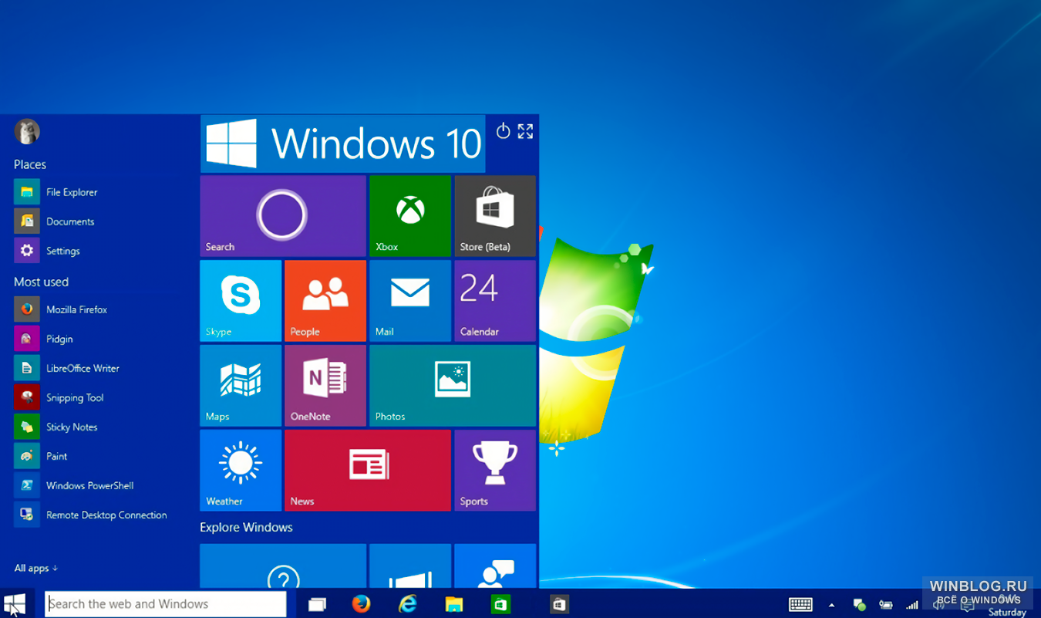The width and height of the screenshot is (1041, 618).
Task: Open File Explorer from the taskbar
Action: (453, 604)
